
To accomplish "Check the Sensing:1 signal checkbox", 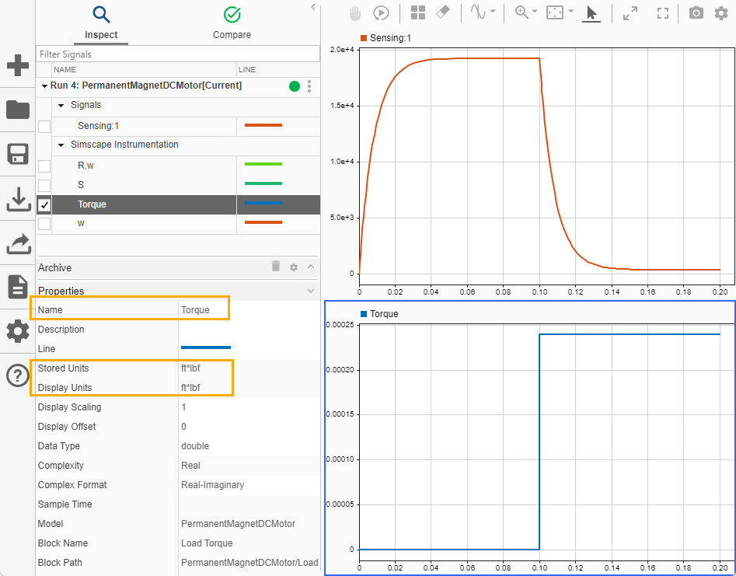I will coord(44,126).
